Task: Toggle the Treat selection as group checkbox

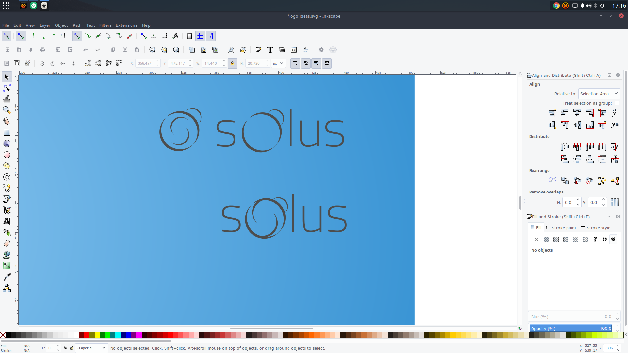Action: click(617, 103)
